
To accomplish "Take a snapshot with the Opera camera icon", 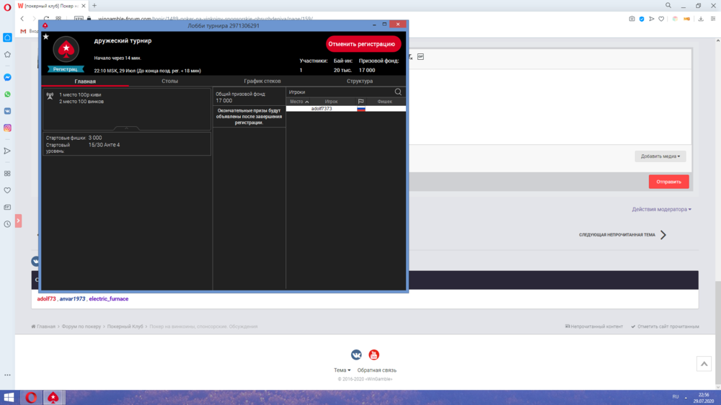I will click(x=632, y=19).
